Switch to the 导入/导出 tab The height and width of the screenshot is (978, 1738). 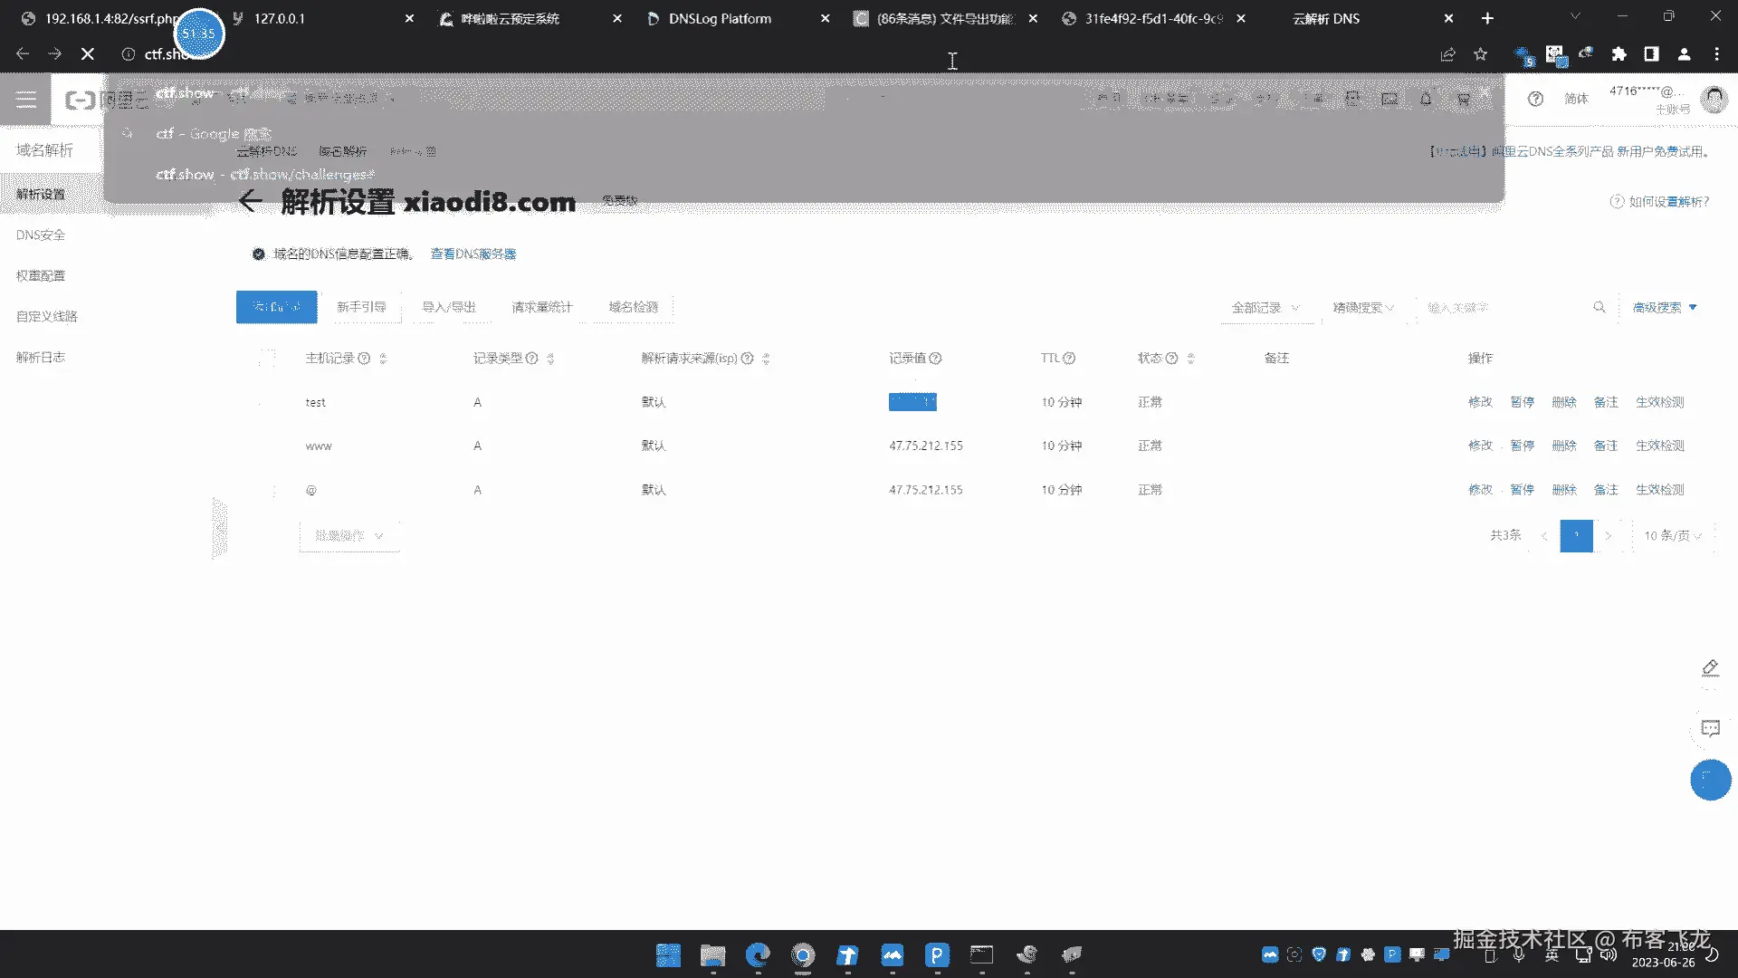click(x=449, y=307)
